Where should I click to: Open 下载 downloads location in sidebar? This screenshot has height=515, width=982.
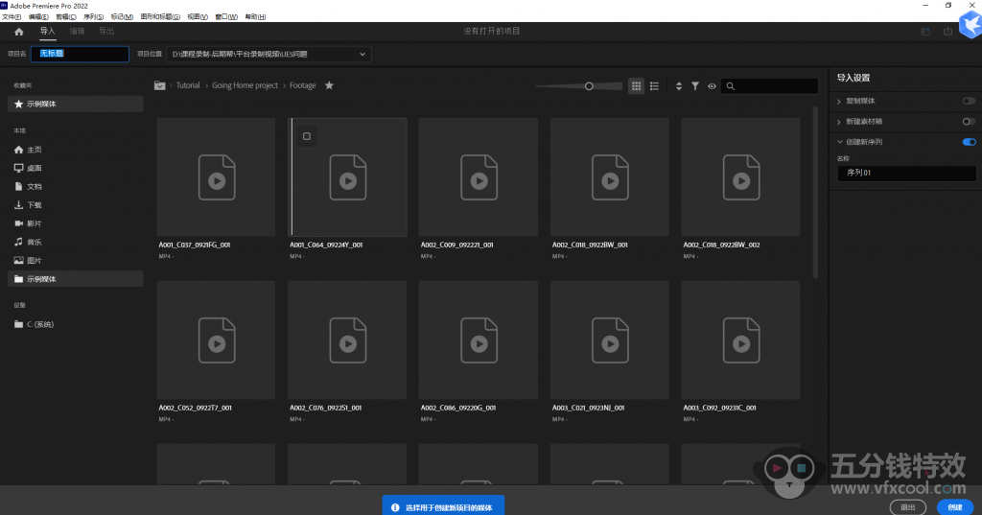[34, 205]
